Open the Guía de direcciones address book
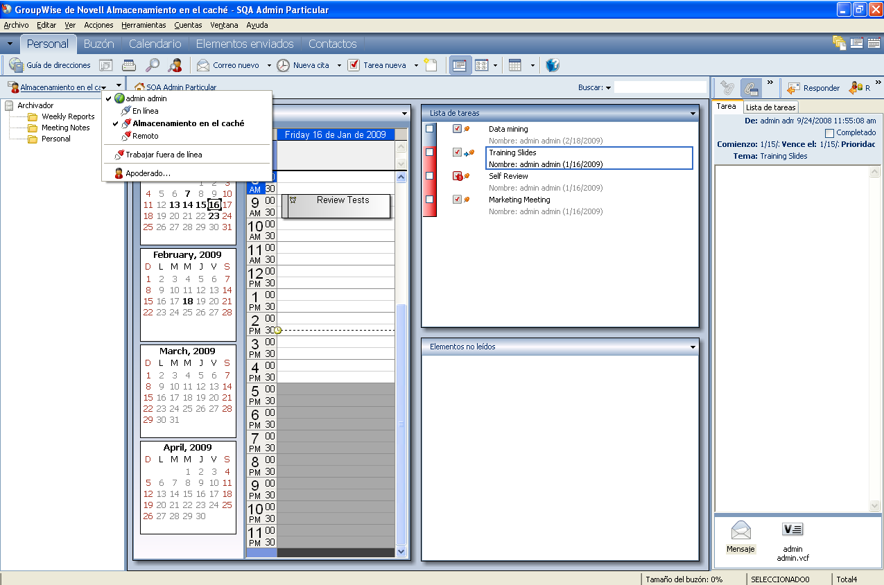The width and height of the screenshot is (884, 585). [x=50, y=65]
